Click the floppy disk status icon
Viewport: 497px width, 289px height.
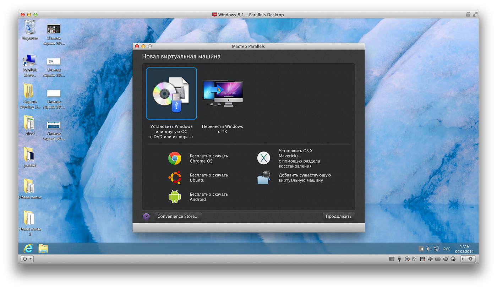(422, 259)
